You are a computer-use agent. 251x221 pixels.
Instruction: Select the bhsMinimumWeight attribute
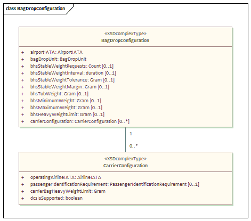click(x=66, y=101)
